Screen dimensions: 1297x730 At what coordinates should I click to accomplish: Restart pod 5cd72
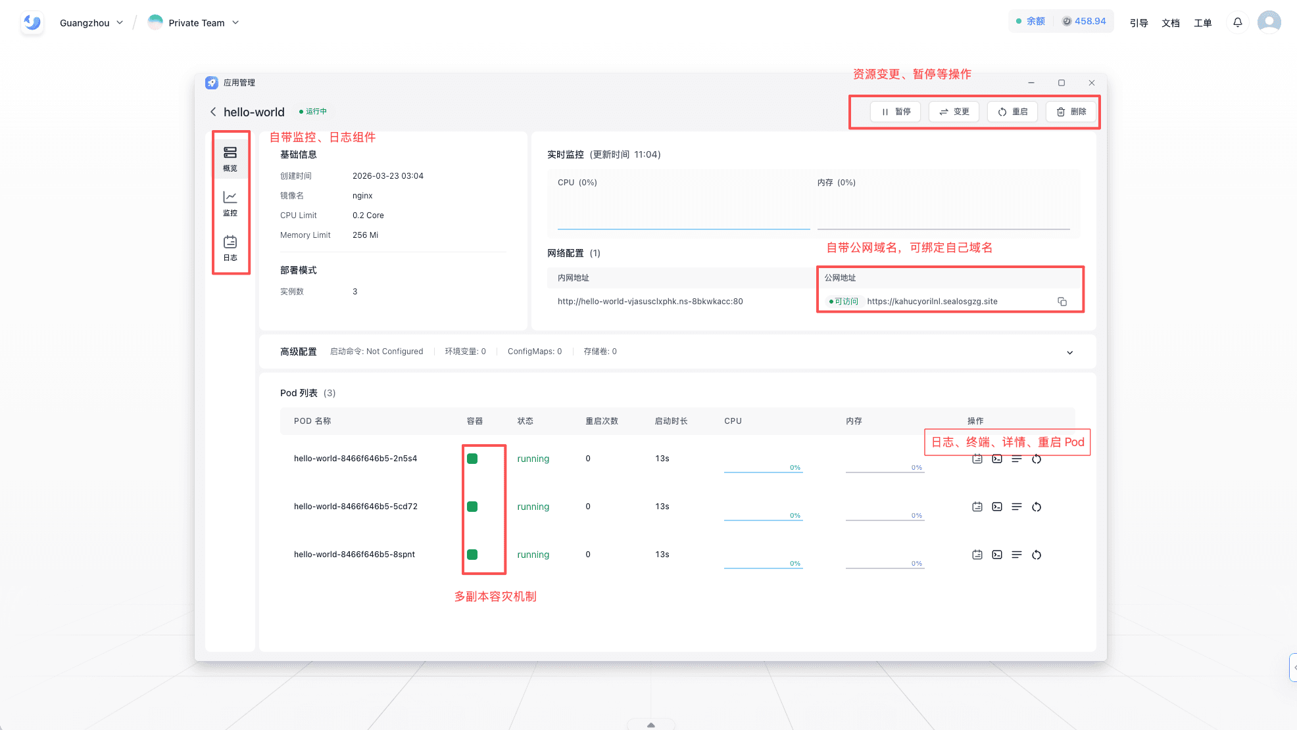point(1037,507)
